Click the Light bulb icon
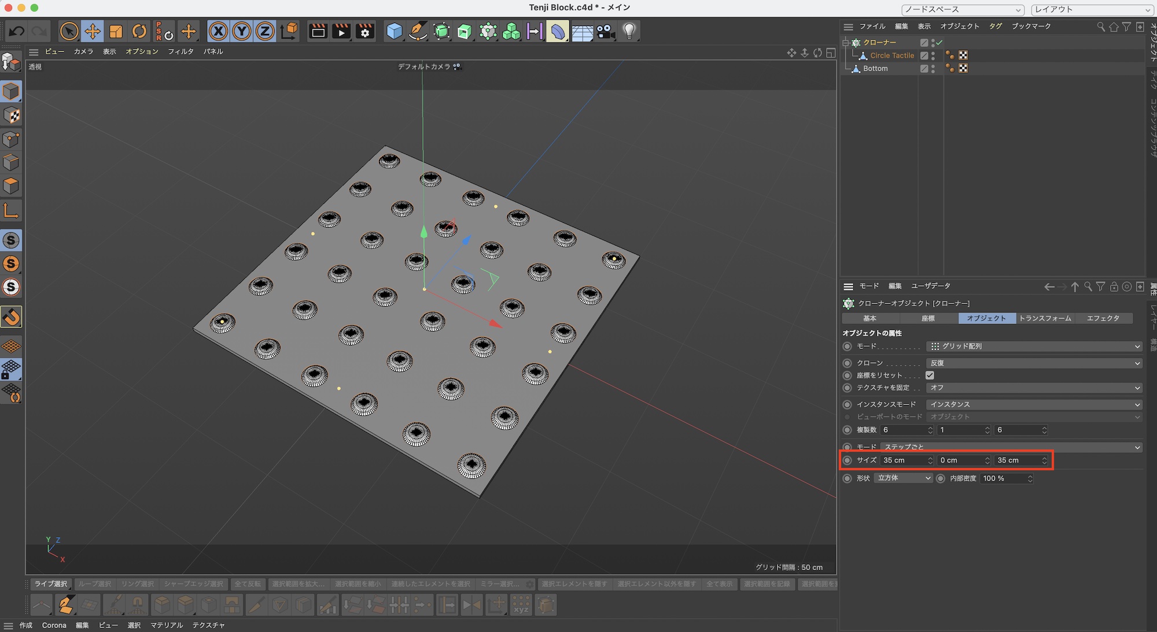This screenshot has width=1157, height=632. click(x=629, y=31)
